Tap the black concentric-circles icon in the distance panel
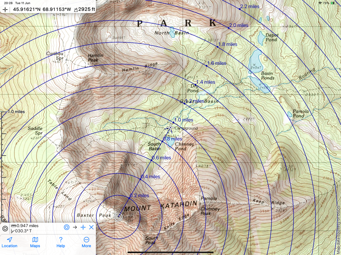 pos(5,228)
